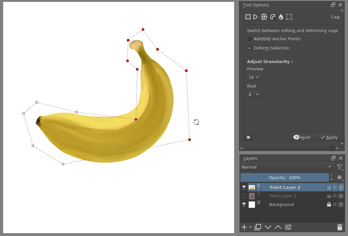Viewport: 348px width, 236px height.
Task: Choose the Deform Selection radio option
Action: (250, 48)
